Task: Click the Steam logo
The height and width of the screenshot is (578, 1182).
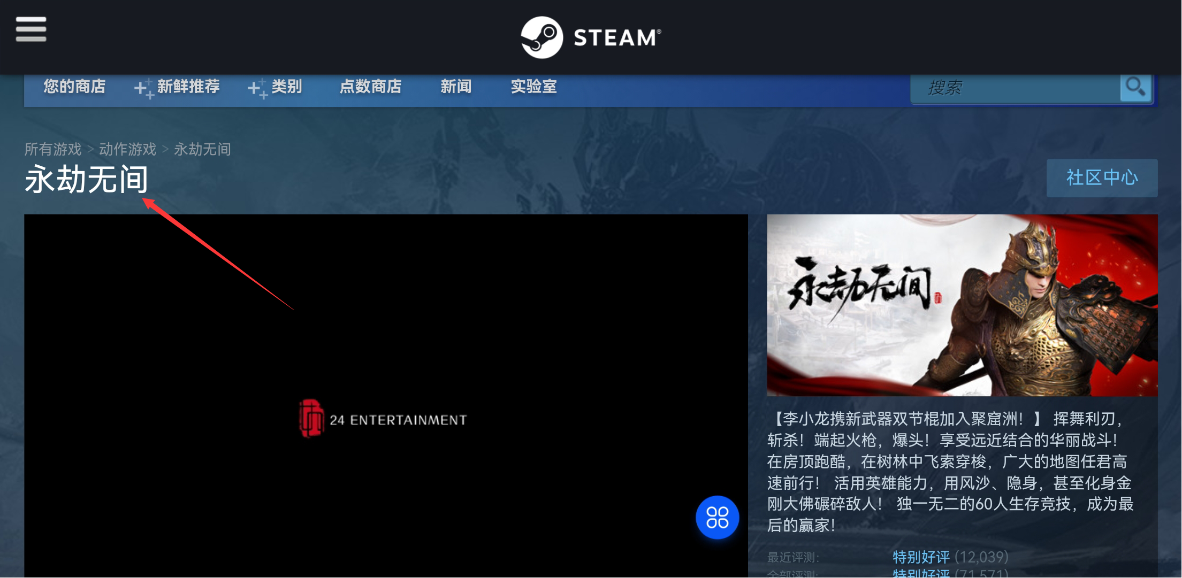Action: pos(591,37)
